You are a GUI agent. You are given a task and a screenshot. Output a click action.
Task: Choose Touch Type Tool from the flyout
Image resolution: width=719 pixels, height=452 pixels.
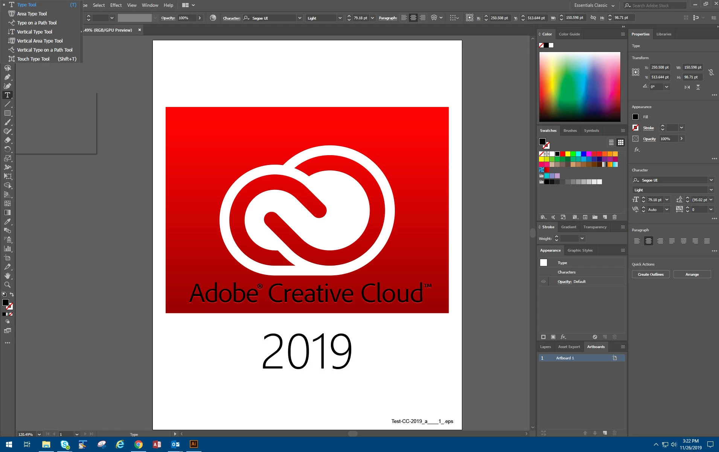[41, 59]
